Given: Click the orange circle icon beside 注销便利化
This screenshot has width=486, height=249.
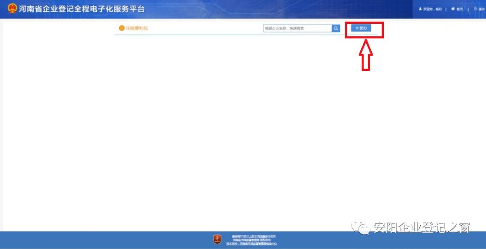Looking at the screenshot, I should coord(121,28).
